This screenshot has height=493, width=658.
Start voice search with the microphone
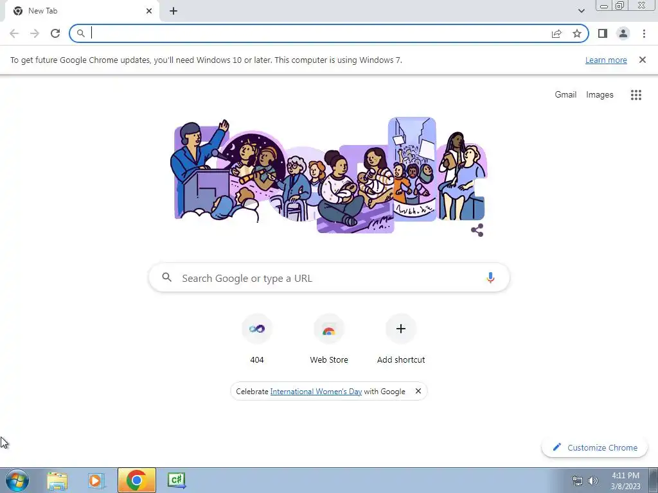(490, 277)
